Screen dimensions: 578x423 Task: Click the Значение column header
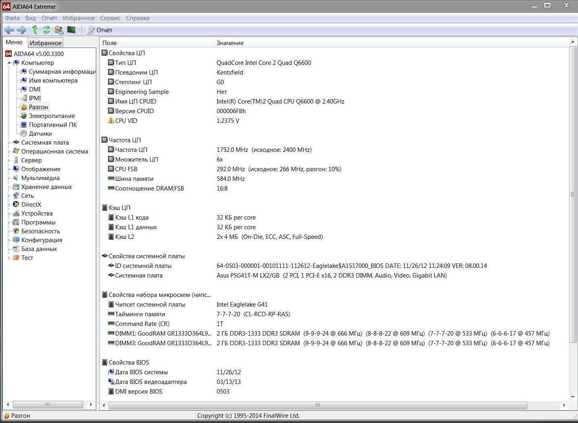(391, 43)
